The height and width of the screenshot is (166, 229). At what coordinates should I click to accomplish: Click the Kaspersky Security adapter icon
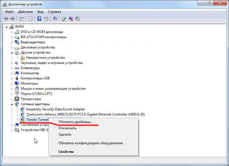tap(23, 109)
